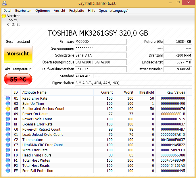This screenshot has height=178, width=196.
Task: Open the Festplatte menu
Action: pyautogui.click(x=77, y=11)
